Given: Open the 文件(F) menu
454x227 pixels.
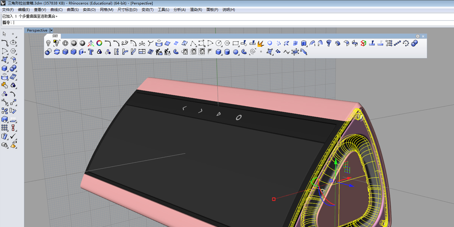Looking at the screenshot, I should 8,9.
